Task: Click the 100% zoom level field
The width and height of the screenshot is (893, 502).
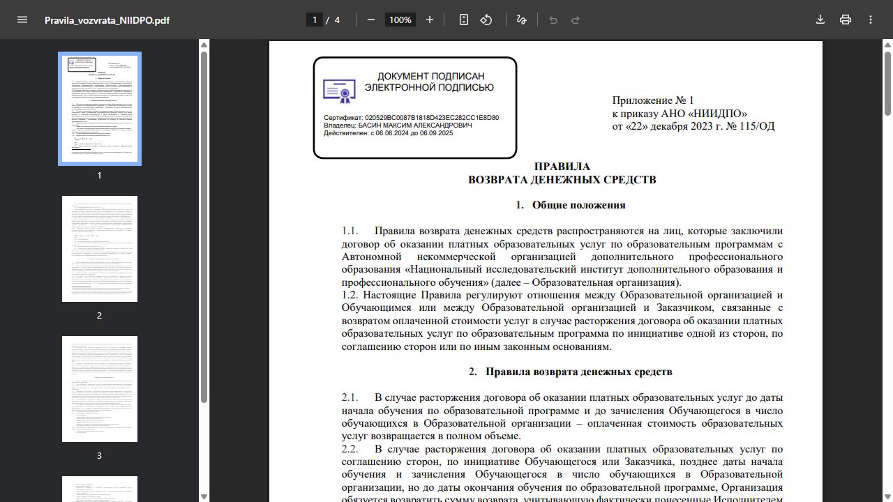Action: pyautogui.click(x=400, y=20)
